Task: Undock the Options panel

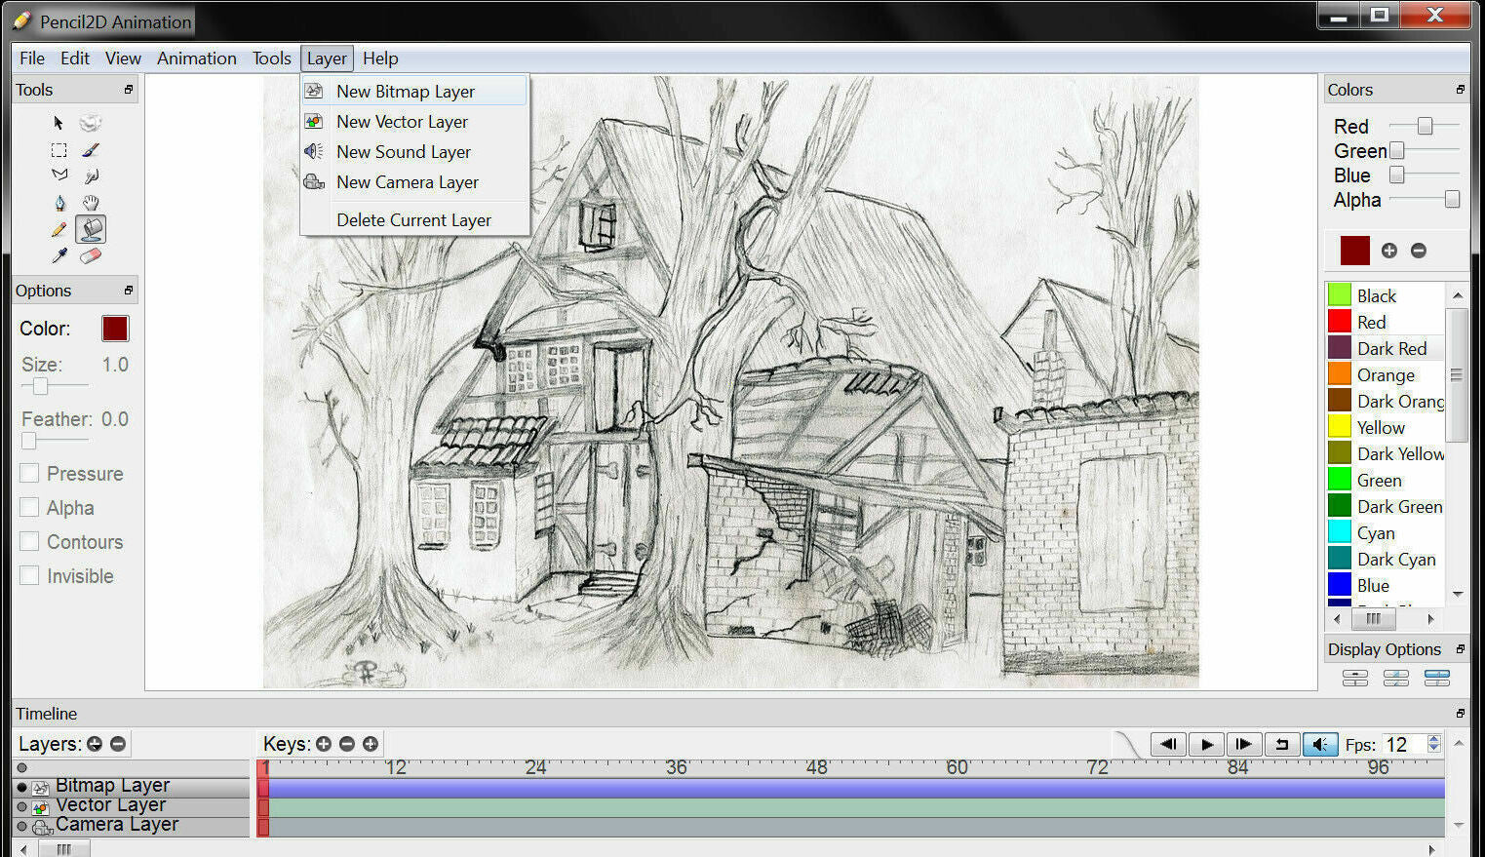Action: [129, 291]
